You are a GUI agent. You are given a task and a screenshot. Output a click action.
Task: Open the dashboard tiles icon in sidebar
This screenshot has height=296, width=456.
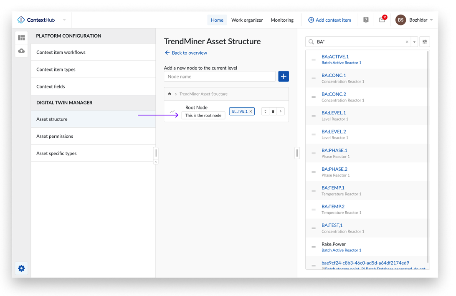pos(21,38)
